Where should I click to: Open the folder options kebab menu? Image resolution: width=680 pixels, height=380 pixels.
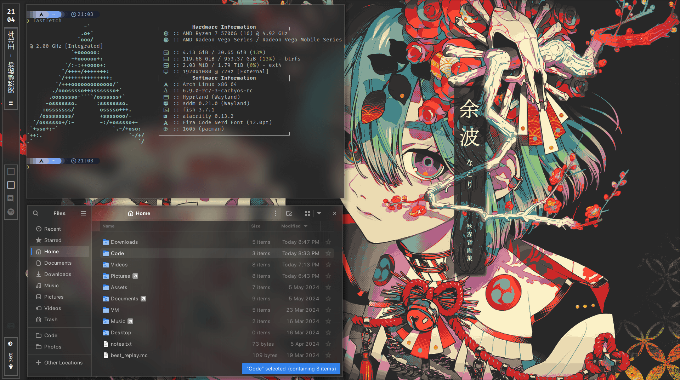click(275, 213)
